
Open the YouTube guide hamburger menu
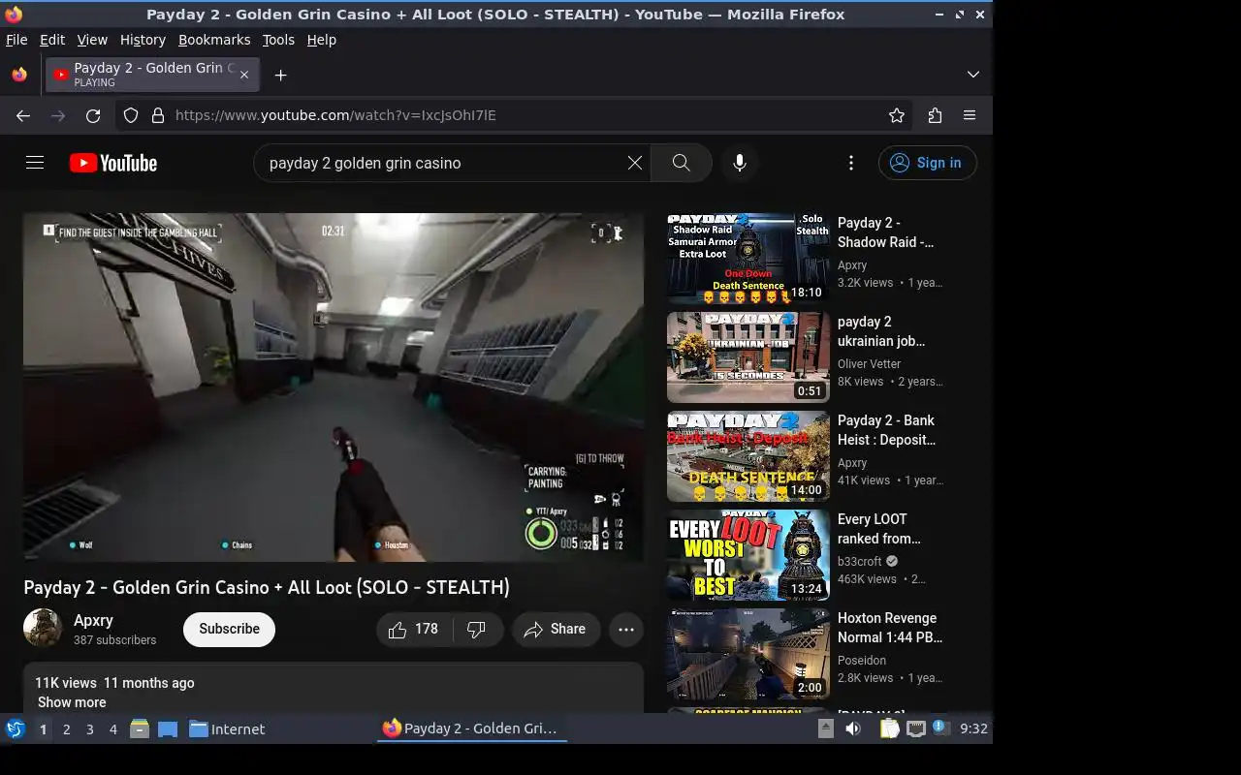[x=35, y=163]
